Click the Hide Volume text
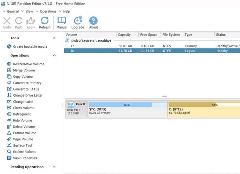The width and height of the screenshot is (240, 174). pos(22,120)
